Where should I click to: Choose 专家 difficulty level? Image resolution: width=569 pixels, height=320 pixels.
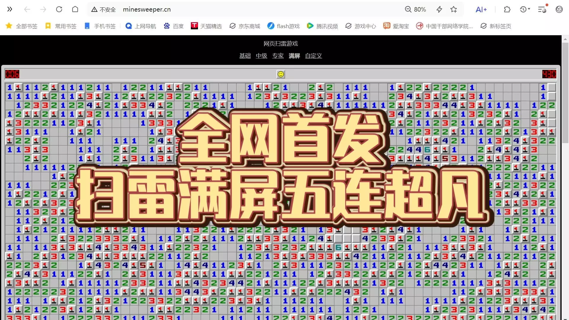click(278, 56)
